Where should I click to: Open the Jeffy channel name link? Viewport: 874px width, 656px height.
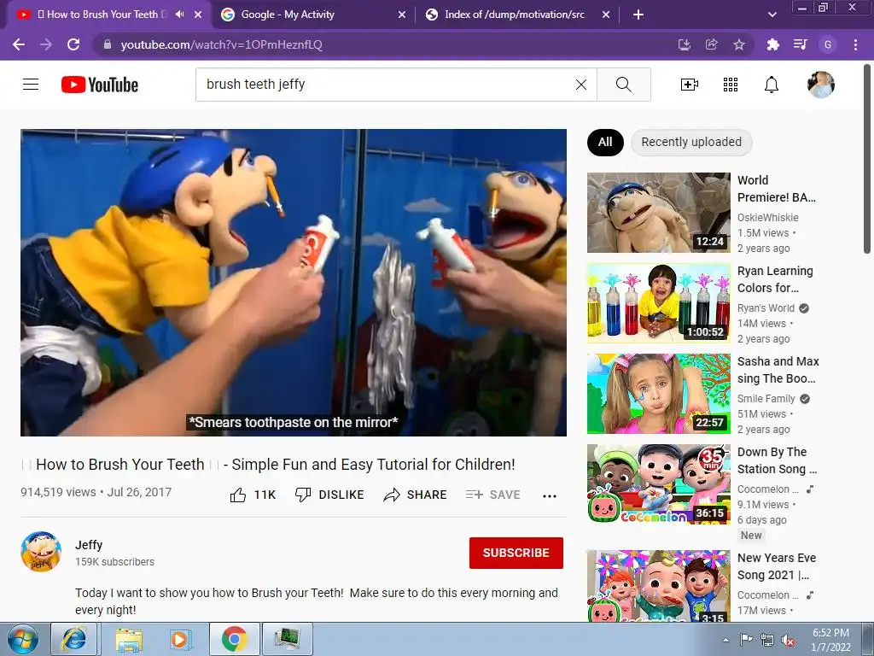89,545
